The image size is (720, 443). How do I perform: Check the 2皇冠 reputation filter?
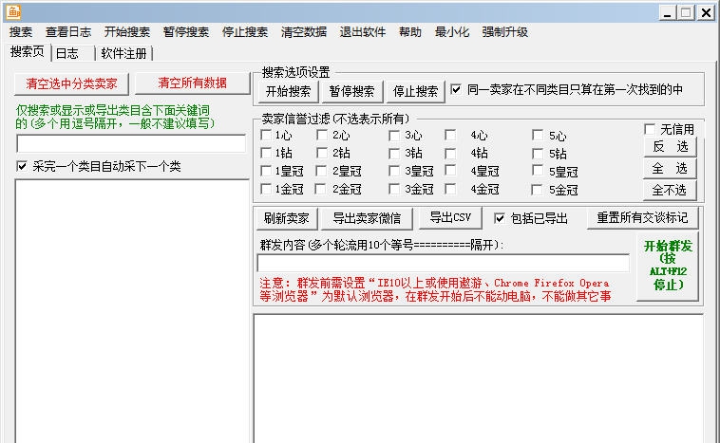tap(321, 171)
